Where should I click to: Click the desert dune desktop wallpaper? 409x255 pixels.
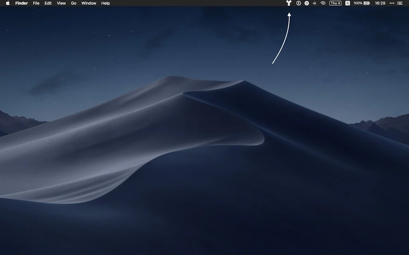[160, 159]
